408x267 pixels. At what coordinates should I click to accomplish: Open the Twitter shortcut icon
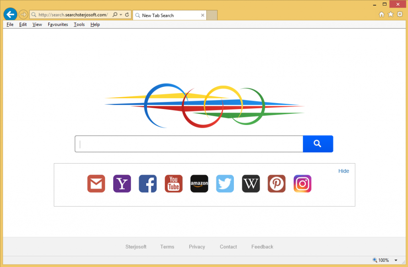(x=225, y=183)
